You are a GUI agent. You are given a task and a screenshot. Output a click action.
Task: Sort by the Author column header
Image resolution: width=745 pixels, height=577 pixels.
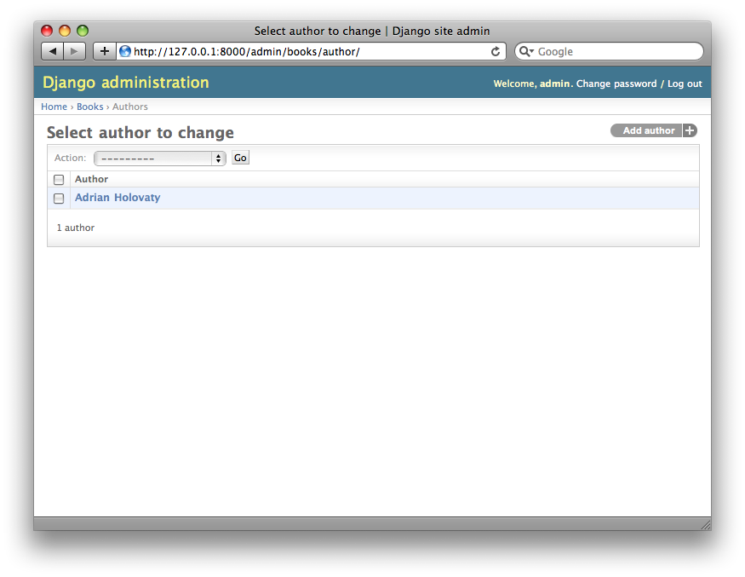[x=92, y=179]
